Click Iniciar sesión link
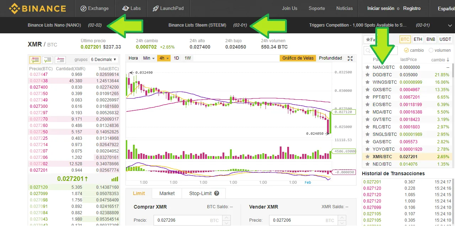The width and height of the screenshot is (455, 227). point(381,9)
